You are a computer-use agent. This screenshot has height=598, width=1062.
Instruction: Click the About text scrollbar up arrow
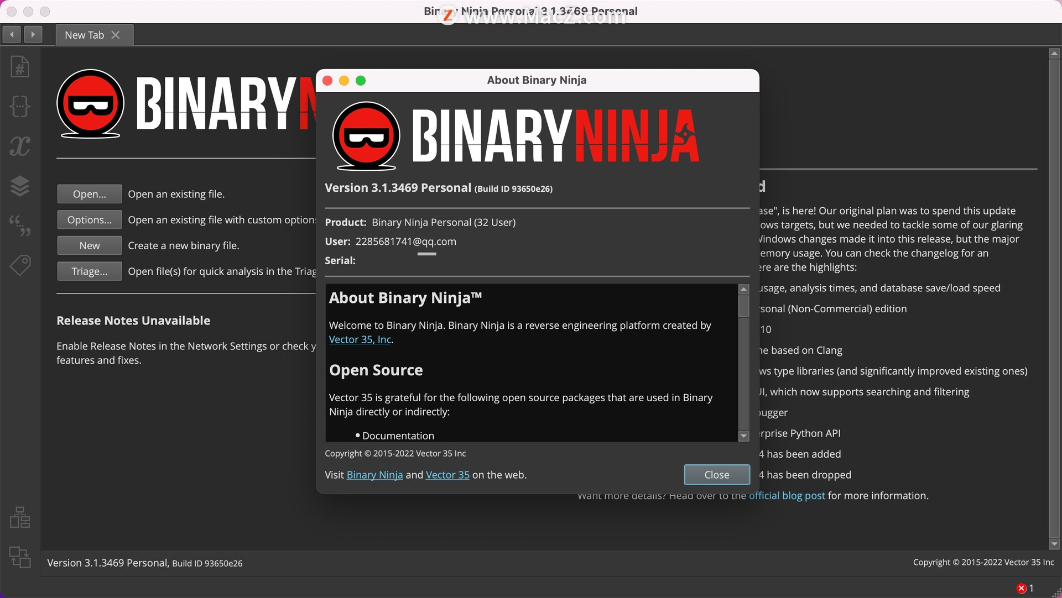744,289
